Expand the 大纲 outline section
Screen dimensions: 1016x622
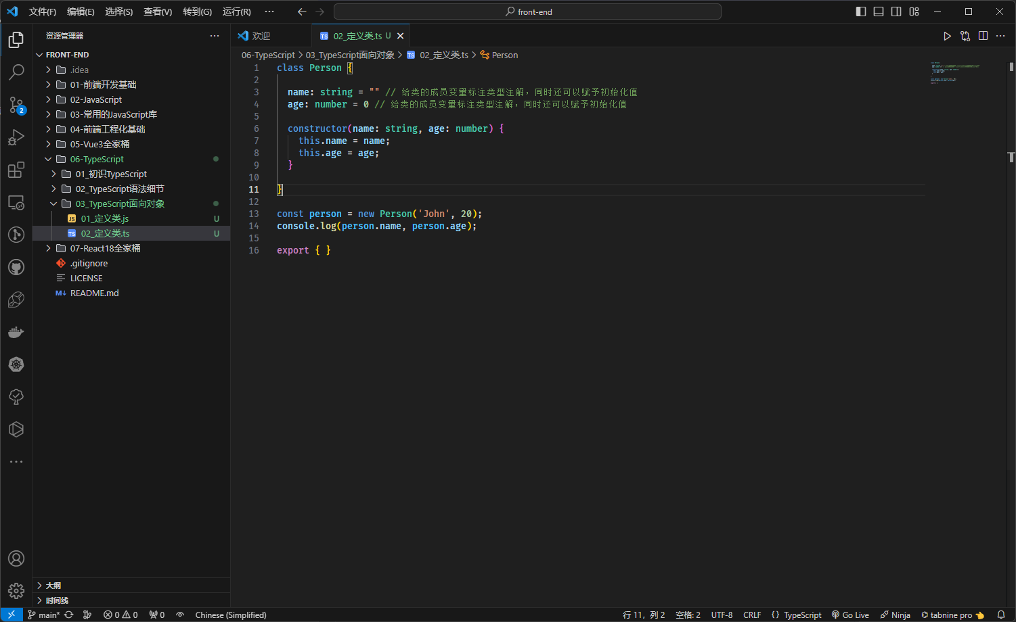coord(53,585)
